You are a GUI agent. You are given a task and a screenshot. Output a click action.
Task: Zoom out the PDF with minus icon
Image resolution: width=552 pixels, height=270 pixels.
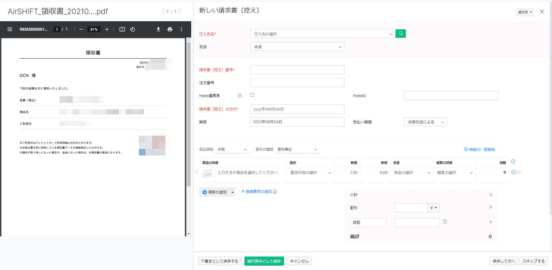pos(81,29)
